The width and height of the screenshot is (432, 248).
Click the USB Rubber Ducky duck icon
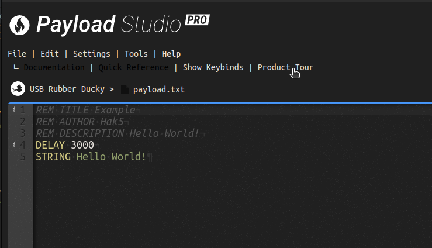[x=18, y=89]
